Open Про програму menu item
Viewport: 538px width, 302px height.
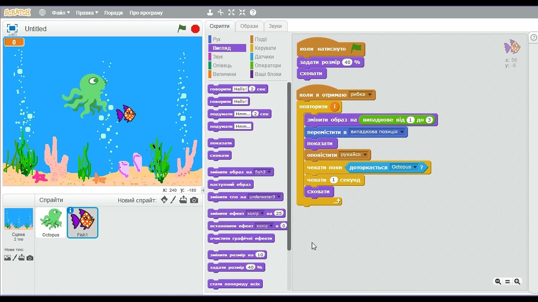click(x=146, y=13)
